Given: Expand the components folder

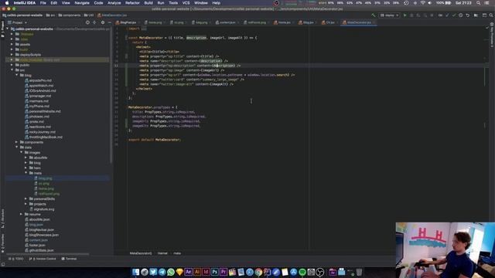Looking at the screenshot, I should (x=17, y=142).
